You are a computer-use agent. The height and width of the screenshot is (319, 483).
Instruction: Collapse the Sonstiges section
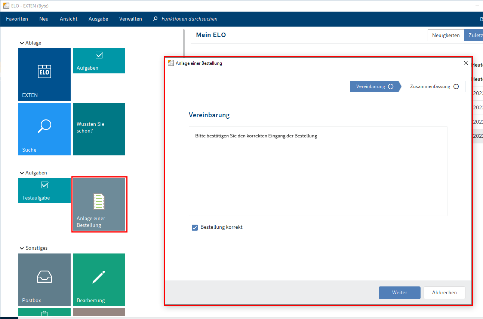coord(21,248)
